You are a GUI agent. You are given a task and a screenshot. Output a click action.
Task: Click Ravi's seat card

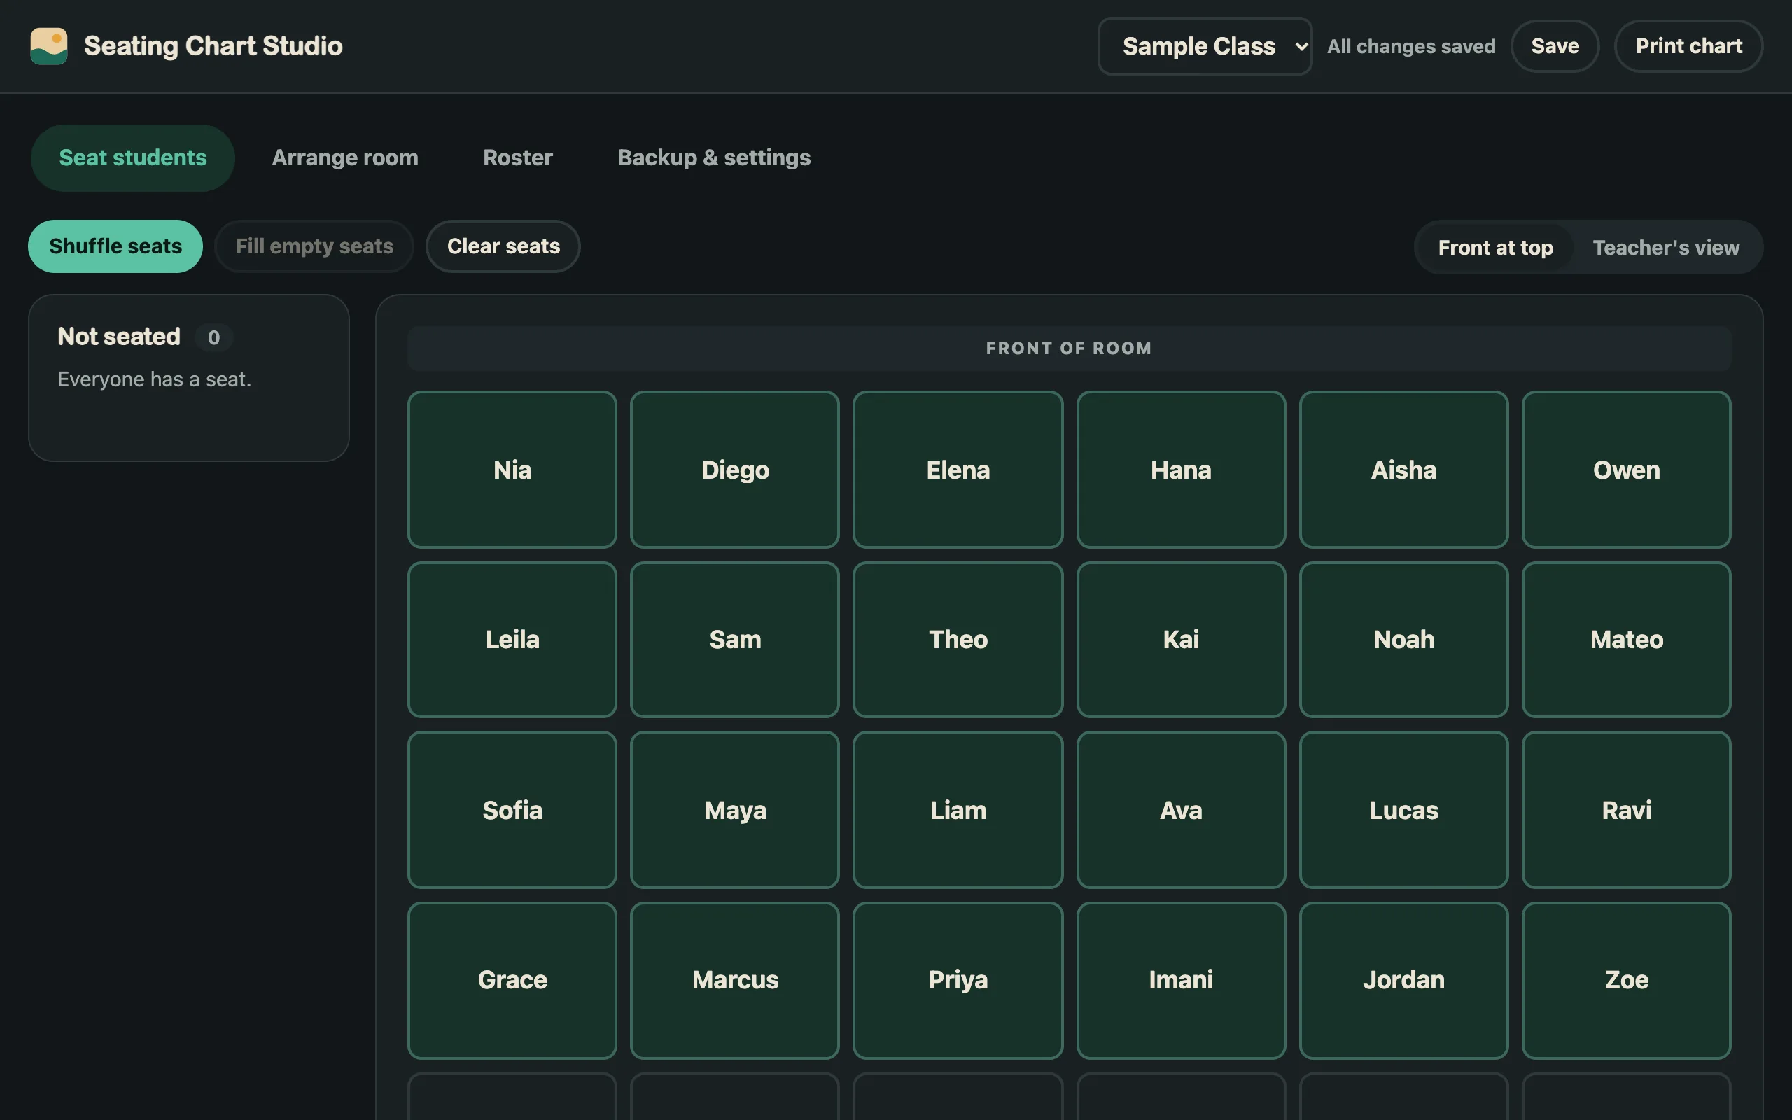tap(1626, 810)
